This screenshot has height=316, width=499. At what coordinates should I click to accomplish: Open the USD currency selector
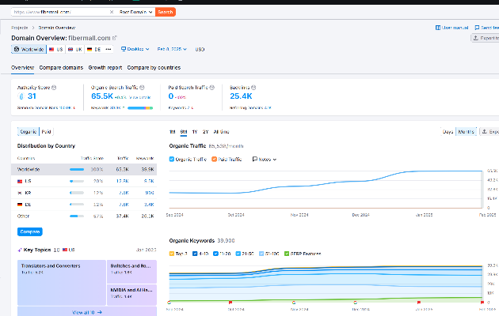(200, 50)
